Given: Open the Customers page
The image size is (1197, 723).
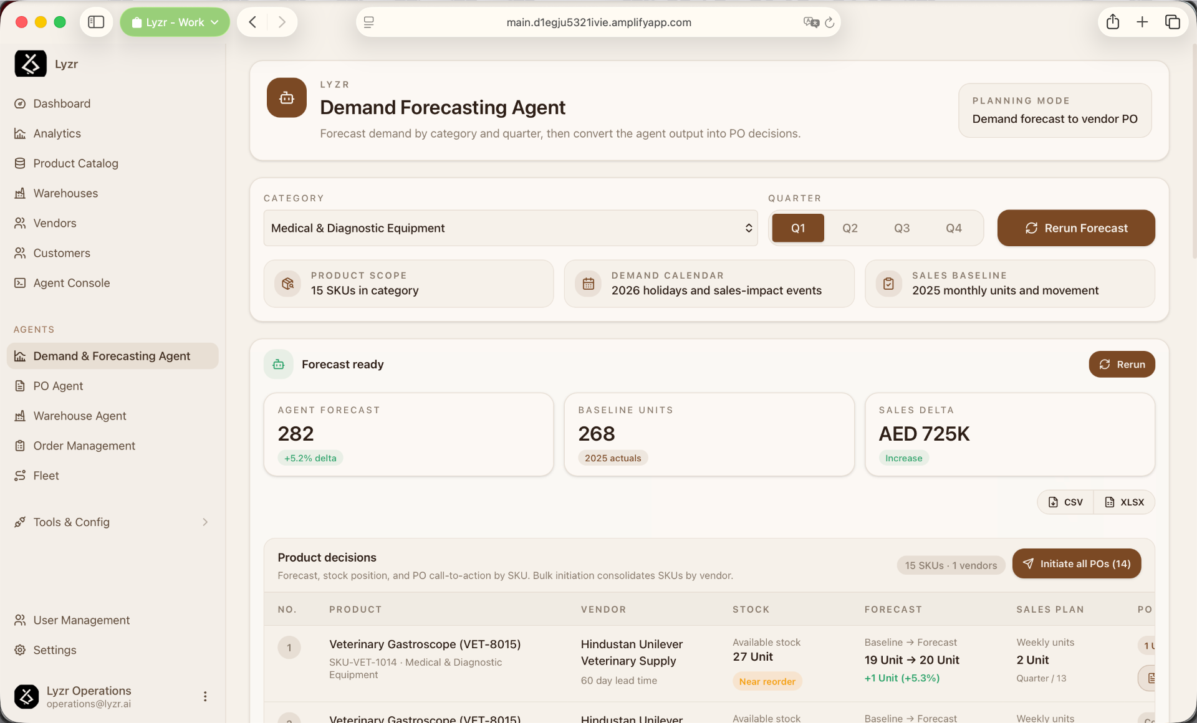Looking at the screenshot, I should [112, 253].
